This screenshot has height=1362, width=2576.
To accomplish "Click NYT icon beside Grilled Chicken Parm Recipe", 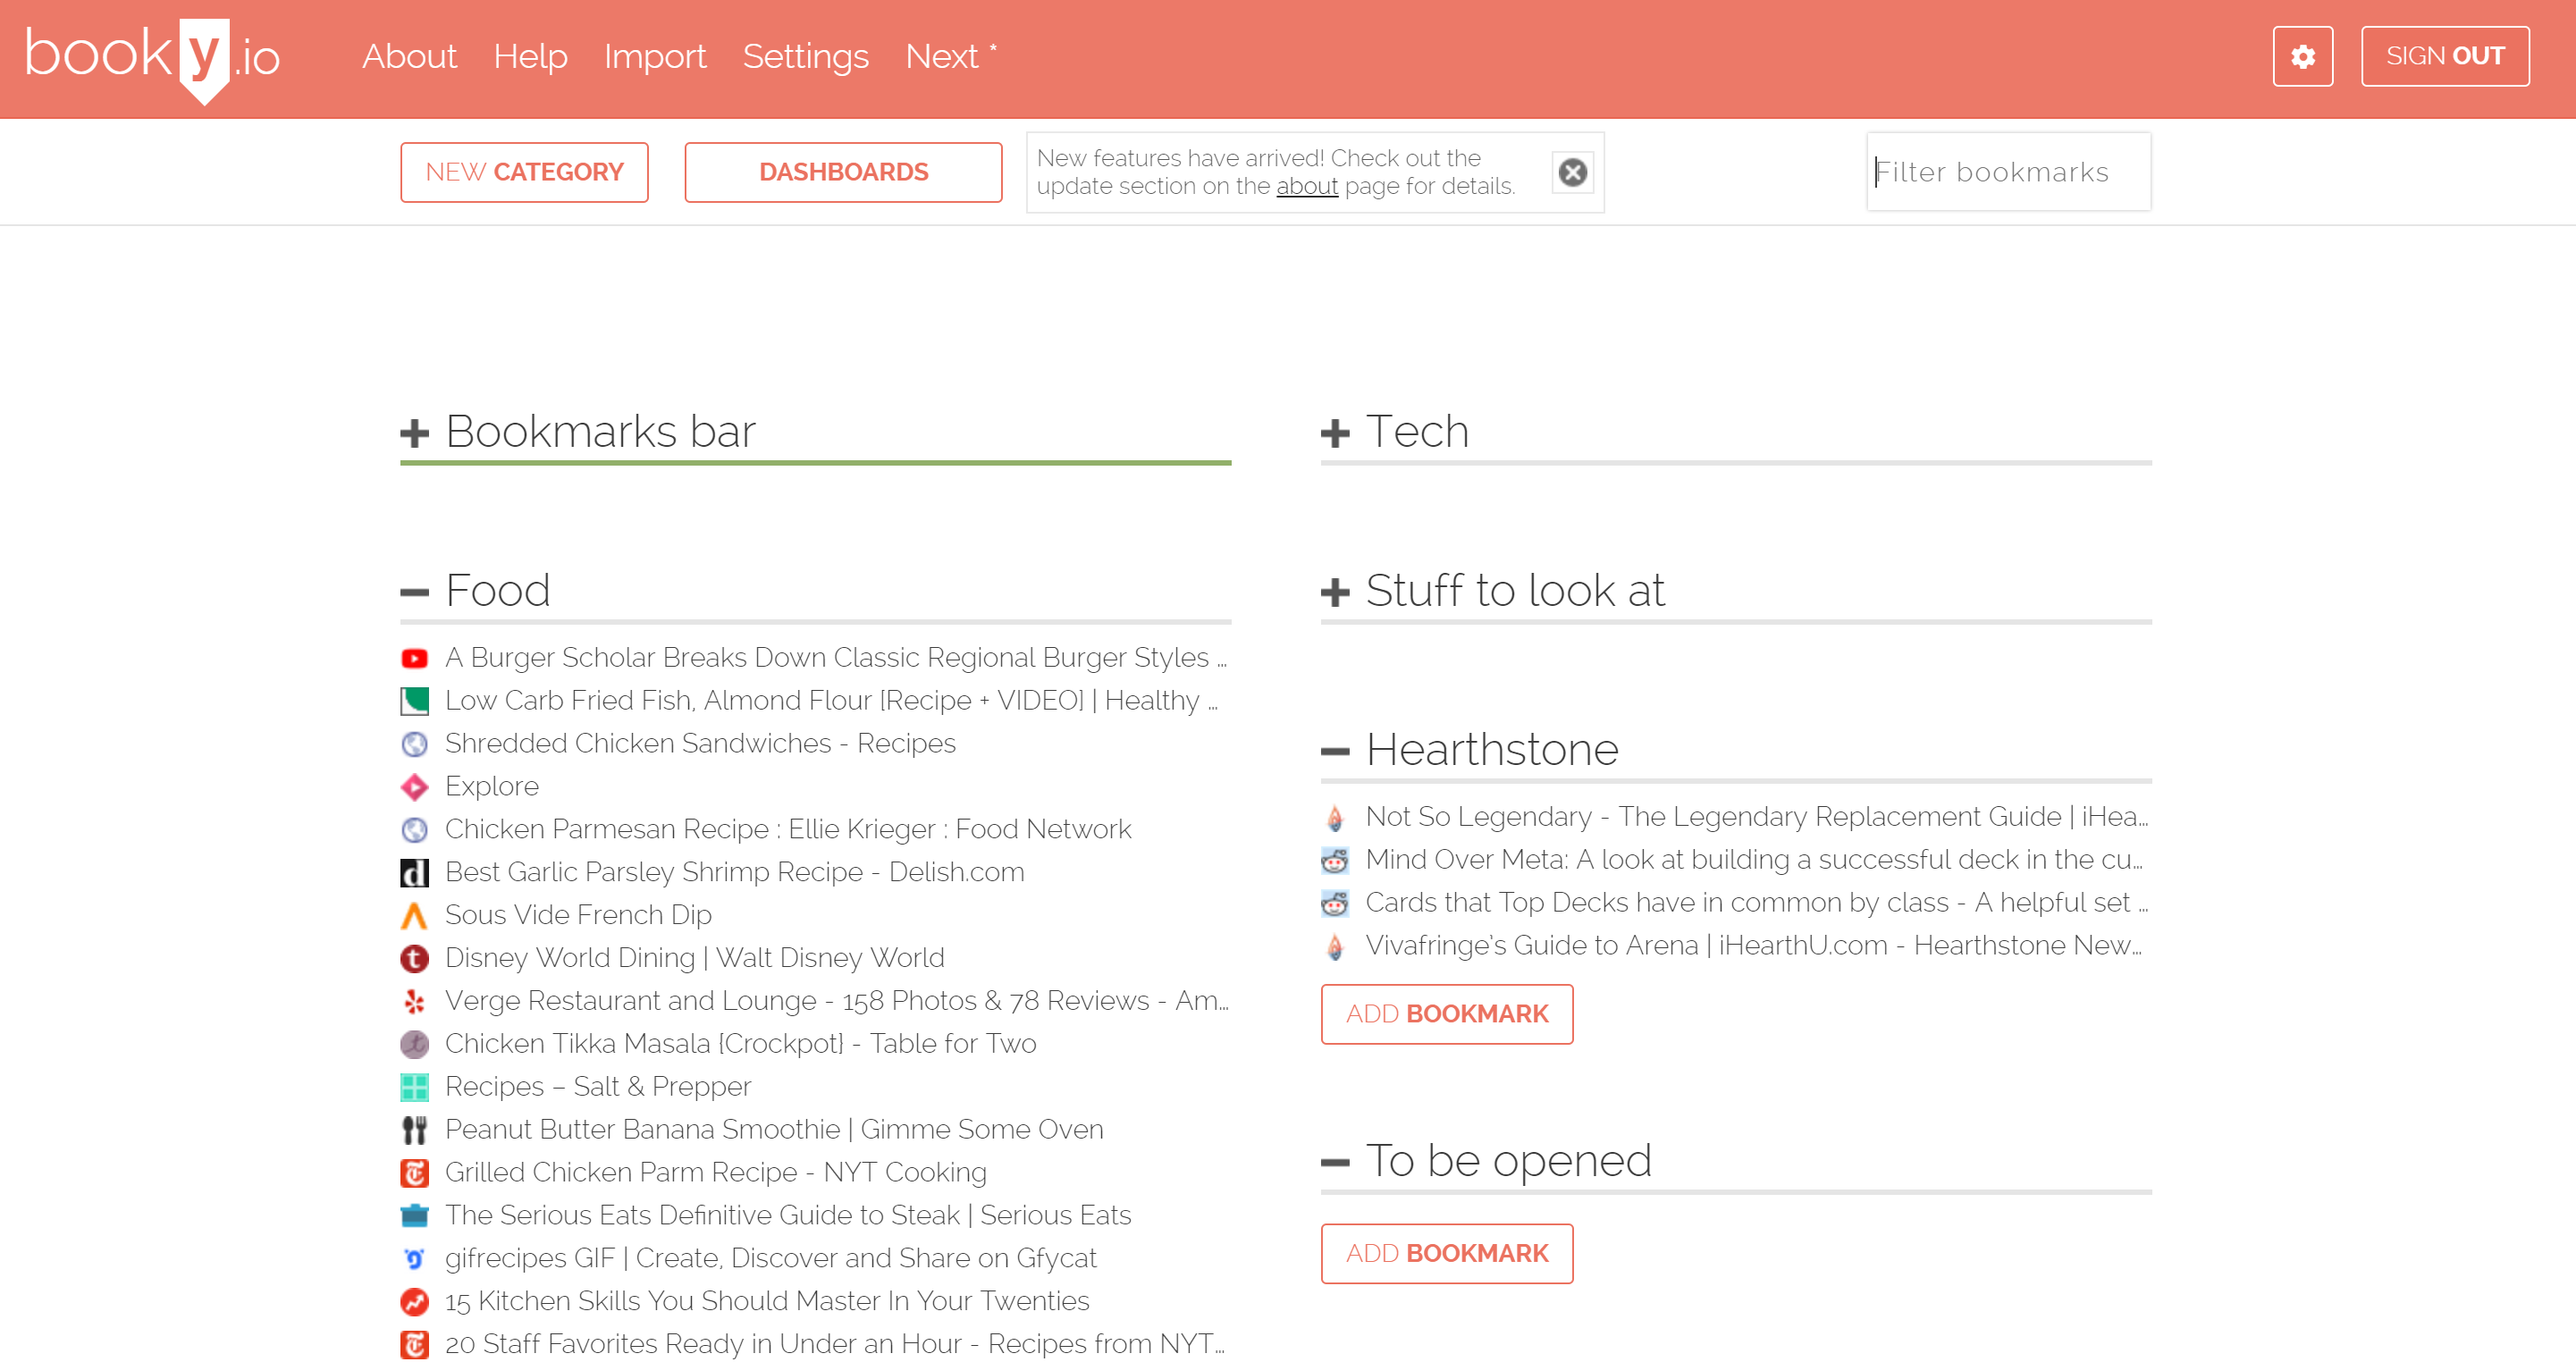I will 414,1173.
